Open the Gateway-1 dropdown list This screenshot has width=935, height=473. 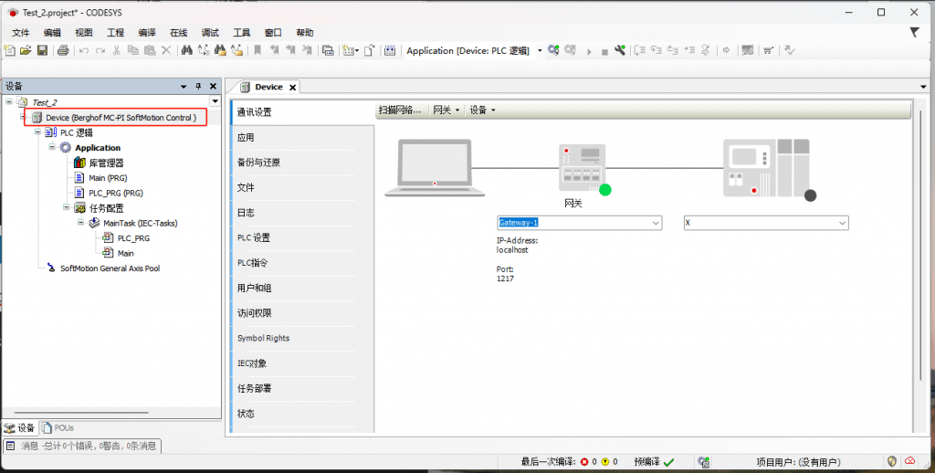(655, 223)
